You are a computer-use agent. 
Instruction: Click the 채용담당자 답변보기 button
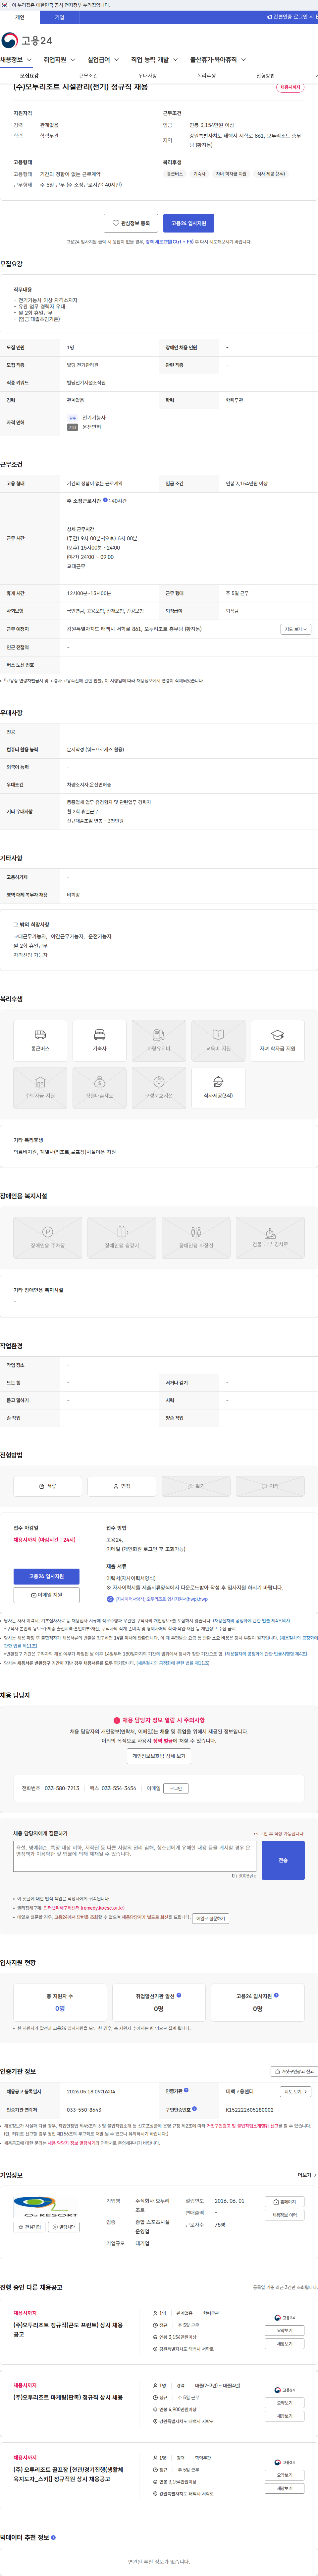(211, 1918)
